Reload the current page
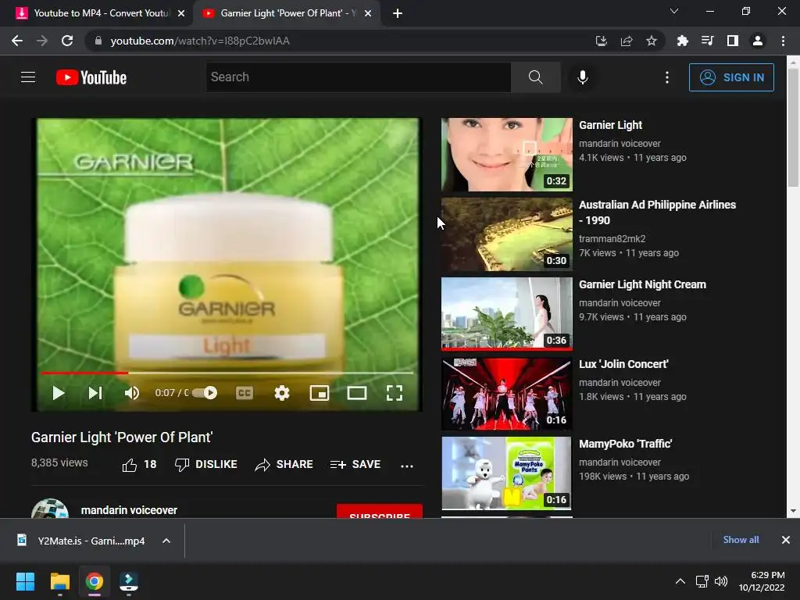 [67, 41]
